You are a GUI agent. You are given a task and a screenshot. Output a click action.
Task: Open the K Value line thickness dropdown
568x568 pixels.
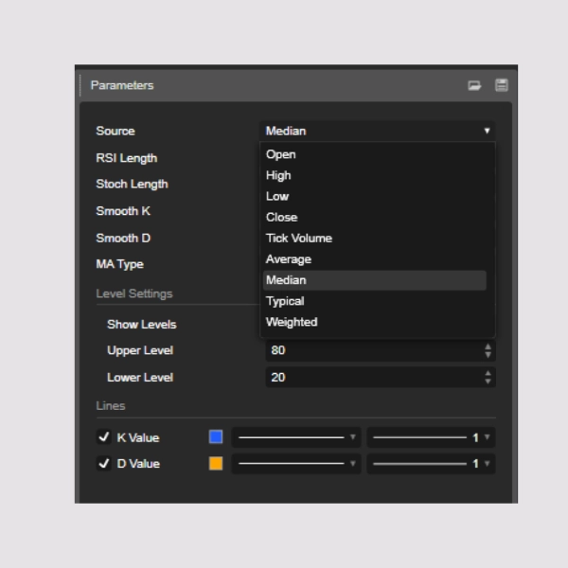coord(431,437)
